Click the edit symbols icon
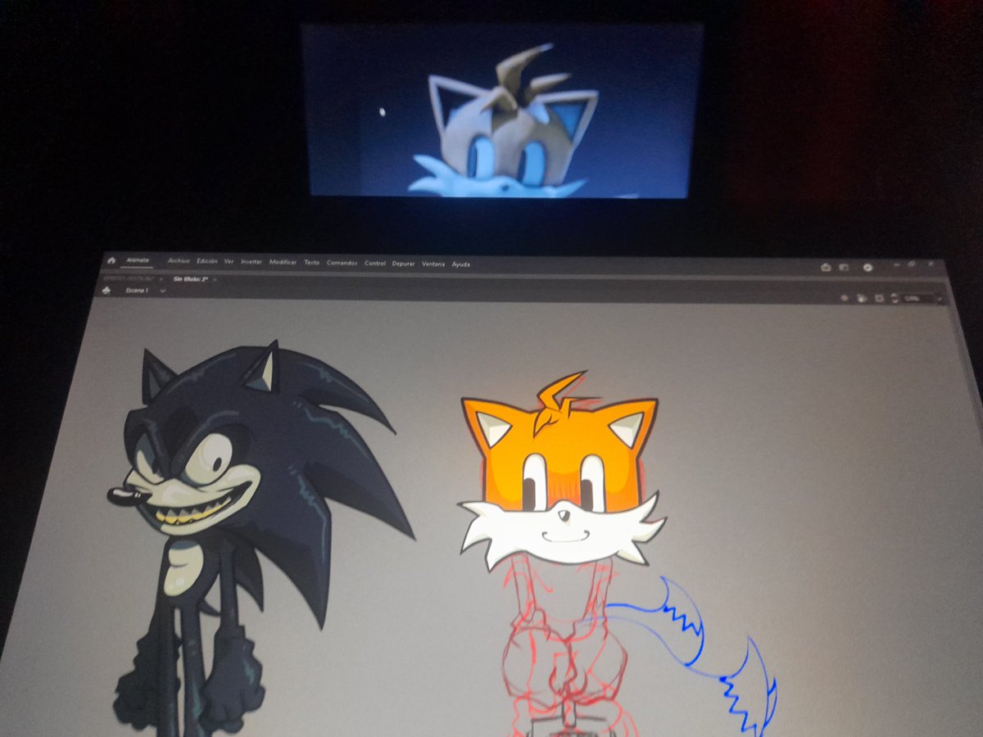This screenshot has width=983, height=737. click(862, 298)
